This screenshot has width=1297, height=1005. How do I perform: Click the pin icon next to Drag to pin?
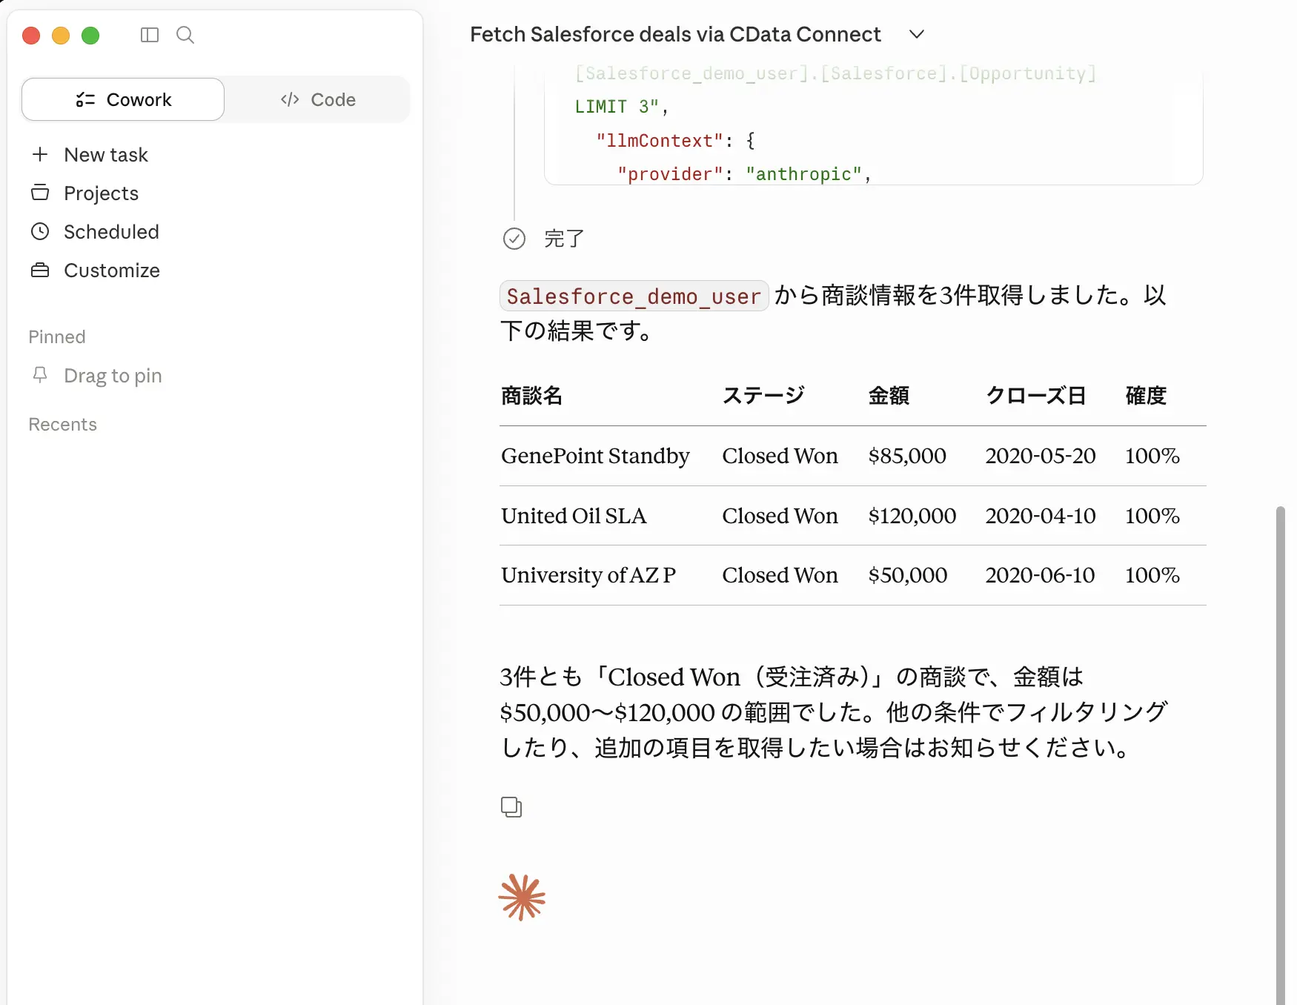pyautogui.click(x=40, y=375)
